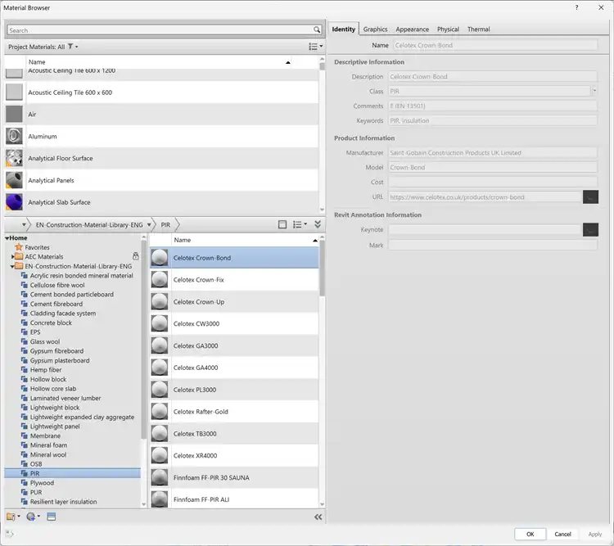Select the Mineral wool category
The height and width of the screenshot is (546, 614).
[48, 454]
